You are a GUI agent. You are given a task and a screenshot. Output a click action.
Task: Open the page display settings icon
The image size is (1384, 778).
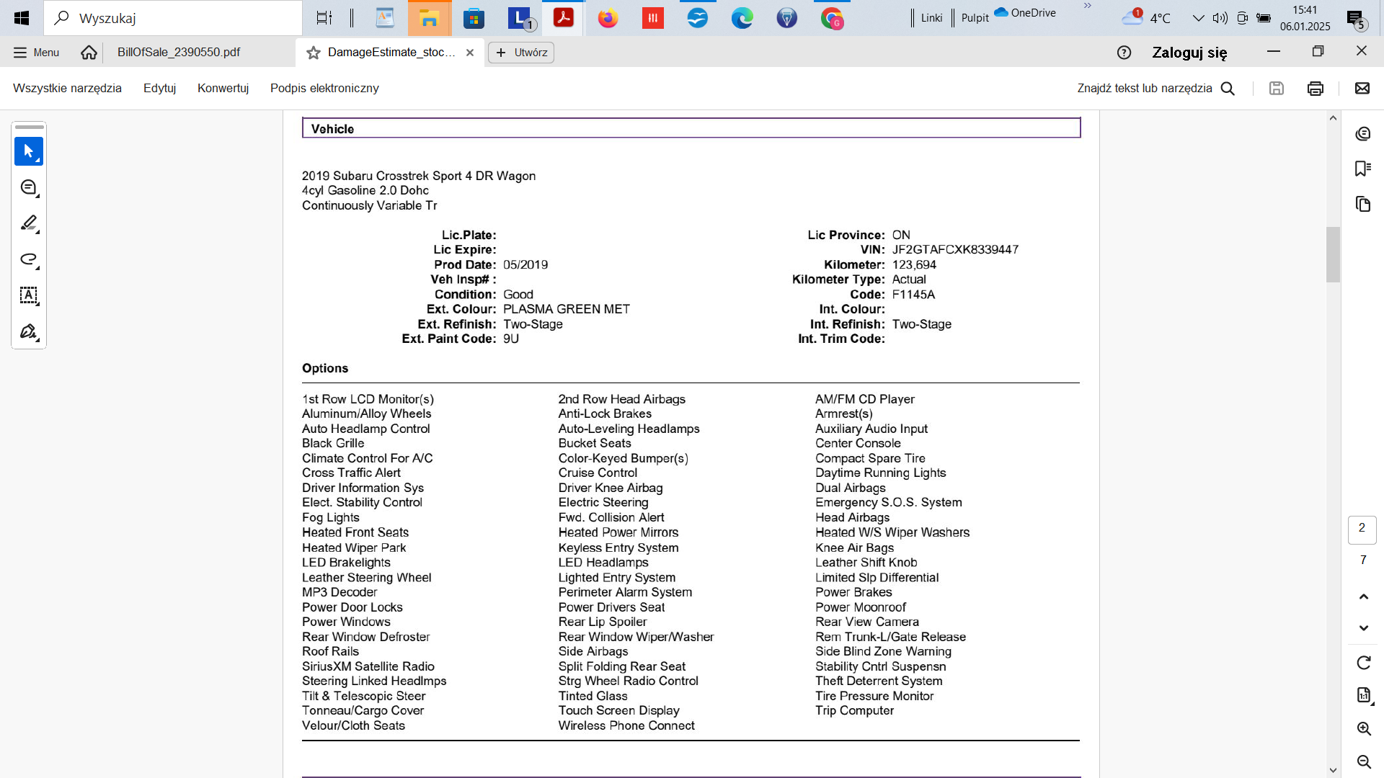(x=1363, y=695)
